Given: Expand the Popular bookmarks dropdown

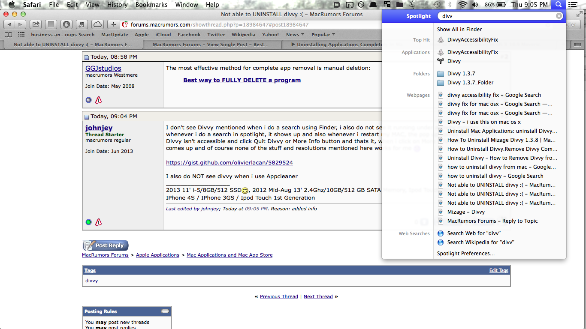Looking at the screenshot, I should (x=323, y=35).
